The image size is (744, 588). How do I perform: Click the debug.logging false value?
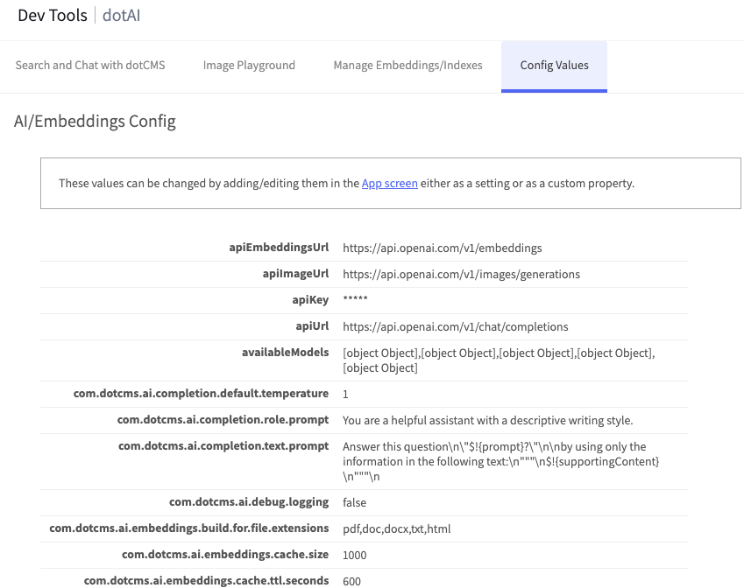[354, 502]
